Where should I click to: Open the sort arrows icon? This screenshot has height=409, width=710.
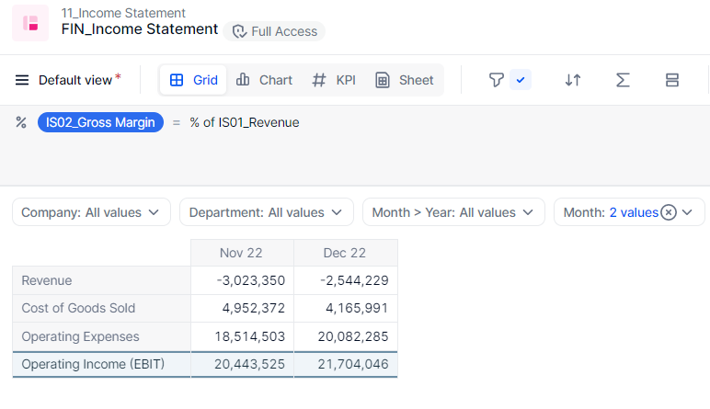tap(573, 80)
